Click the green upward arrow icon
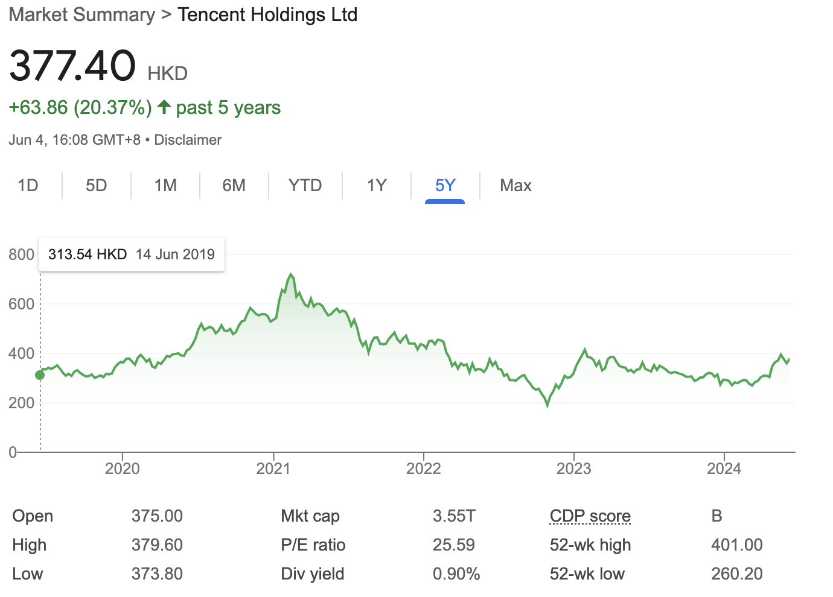 (x=164, y=107)
